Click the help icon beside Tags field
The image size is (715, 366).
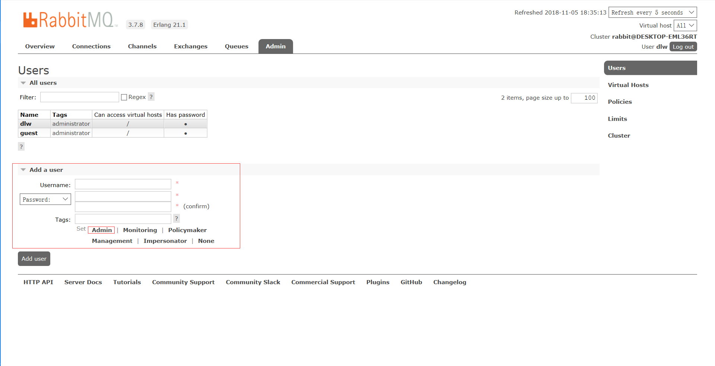click(x=177, y=218)
